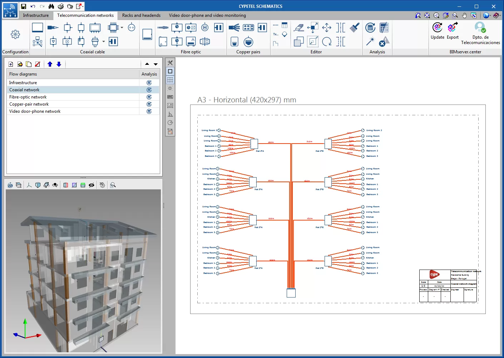504x358 pixels.
Task: Switch to the Infrastructure tab
Action: [x=36, y=15]
